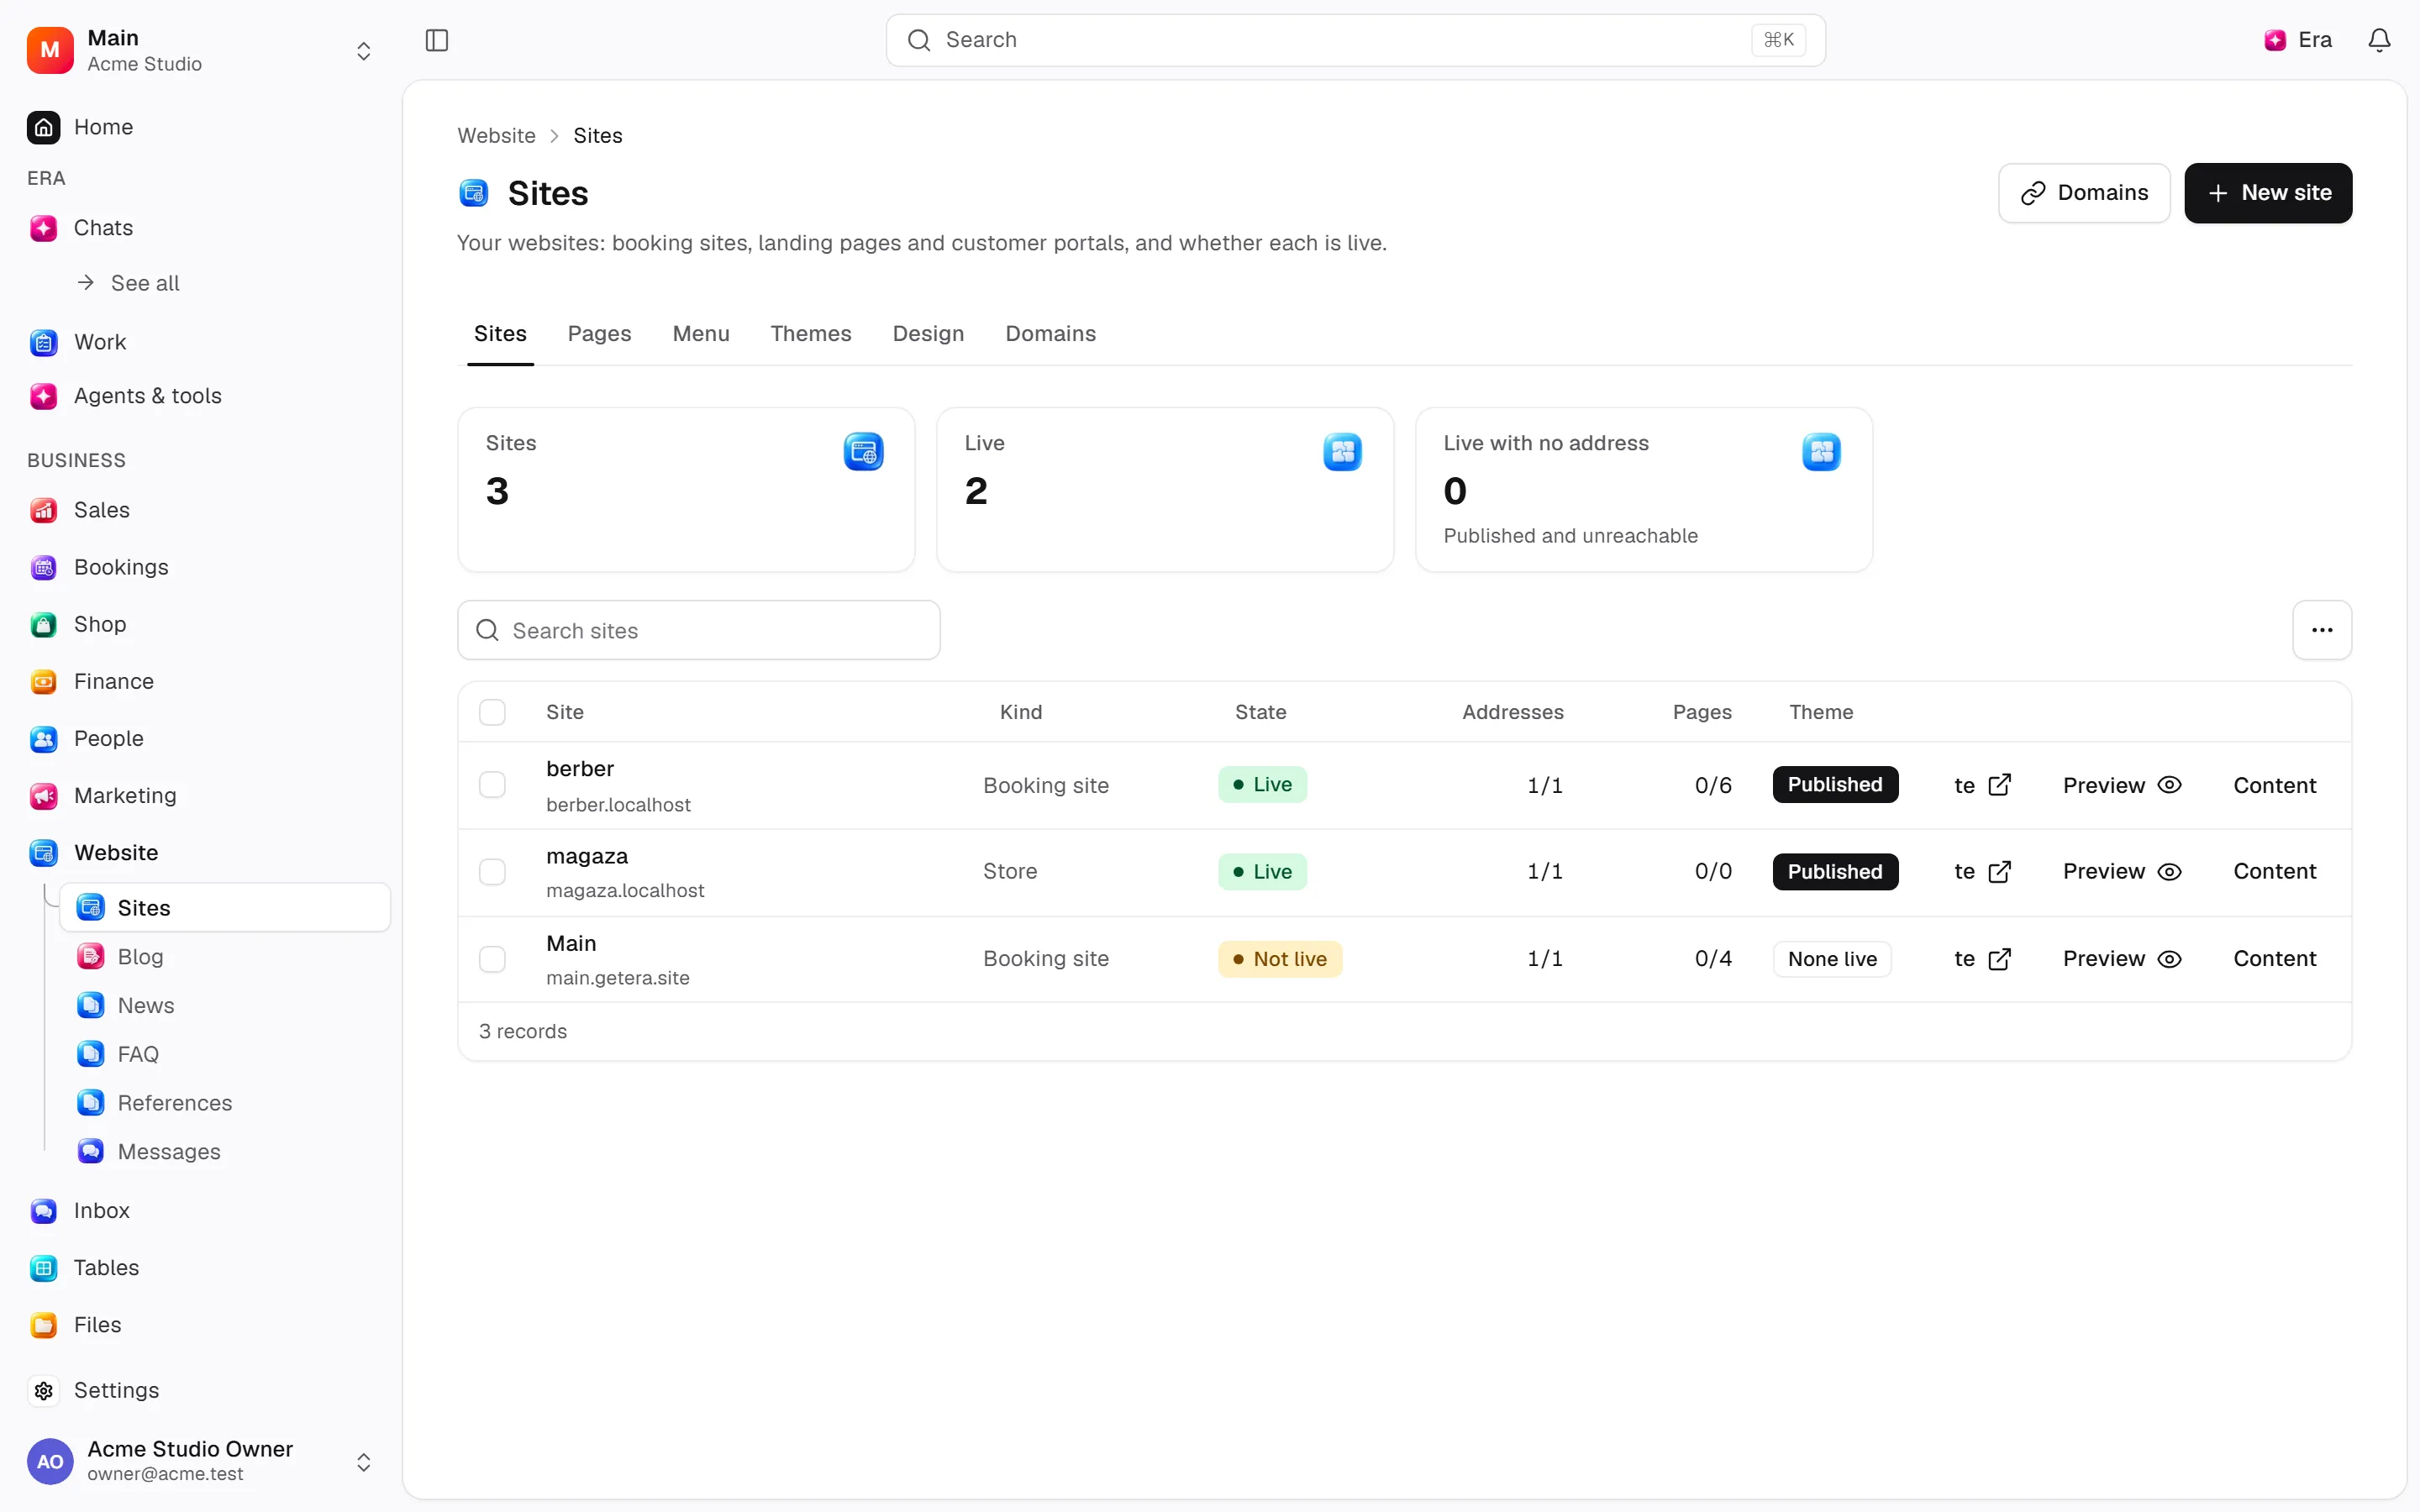Open Settings gear in sidebar
Screen dimensions: 2420x1512
click(x=43, y=1390)
